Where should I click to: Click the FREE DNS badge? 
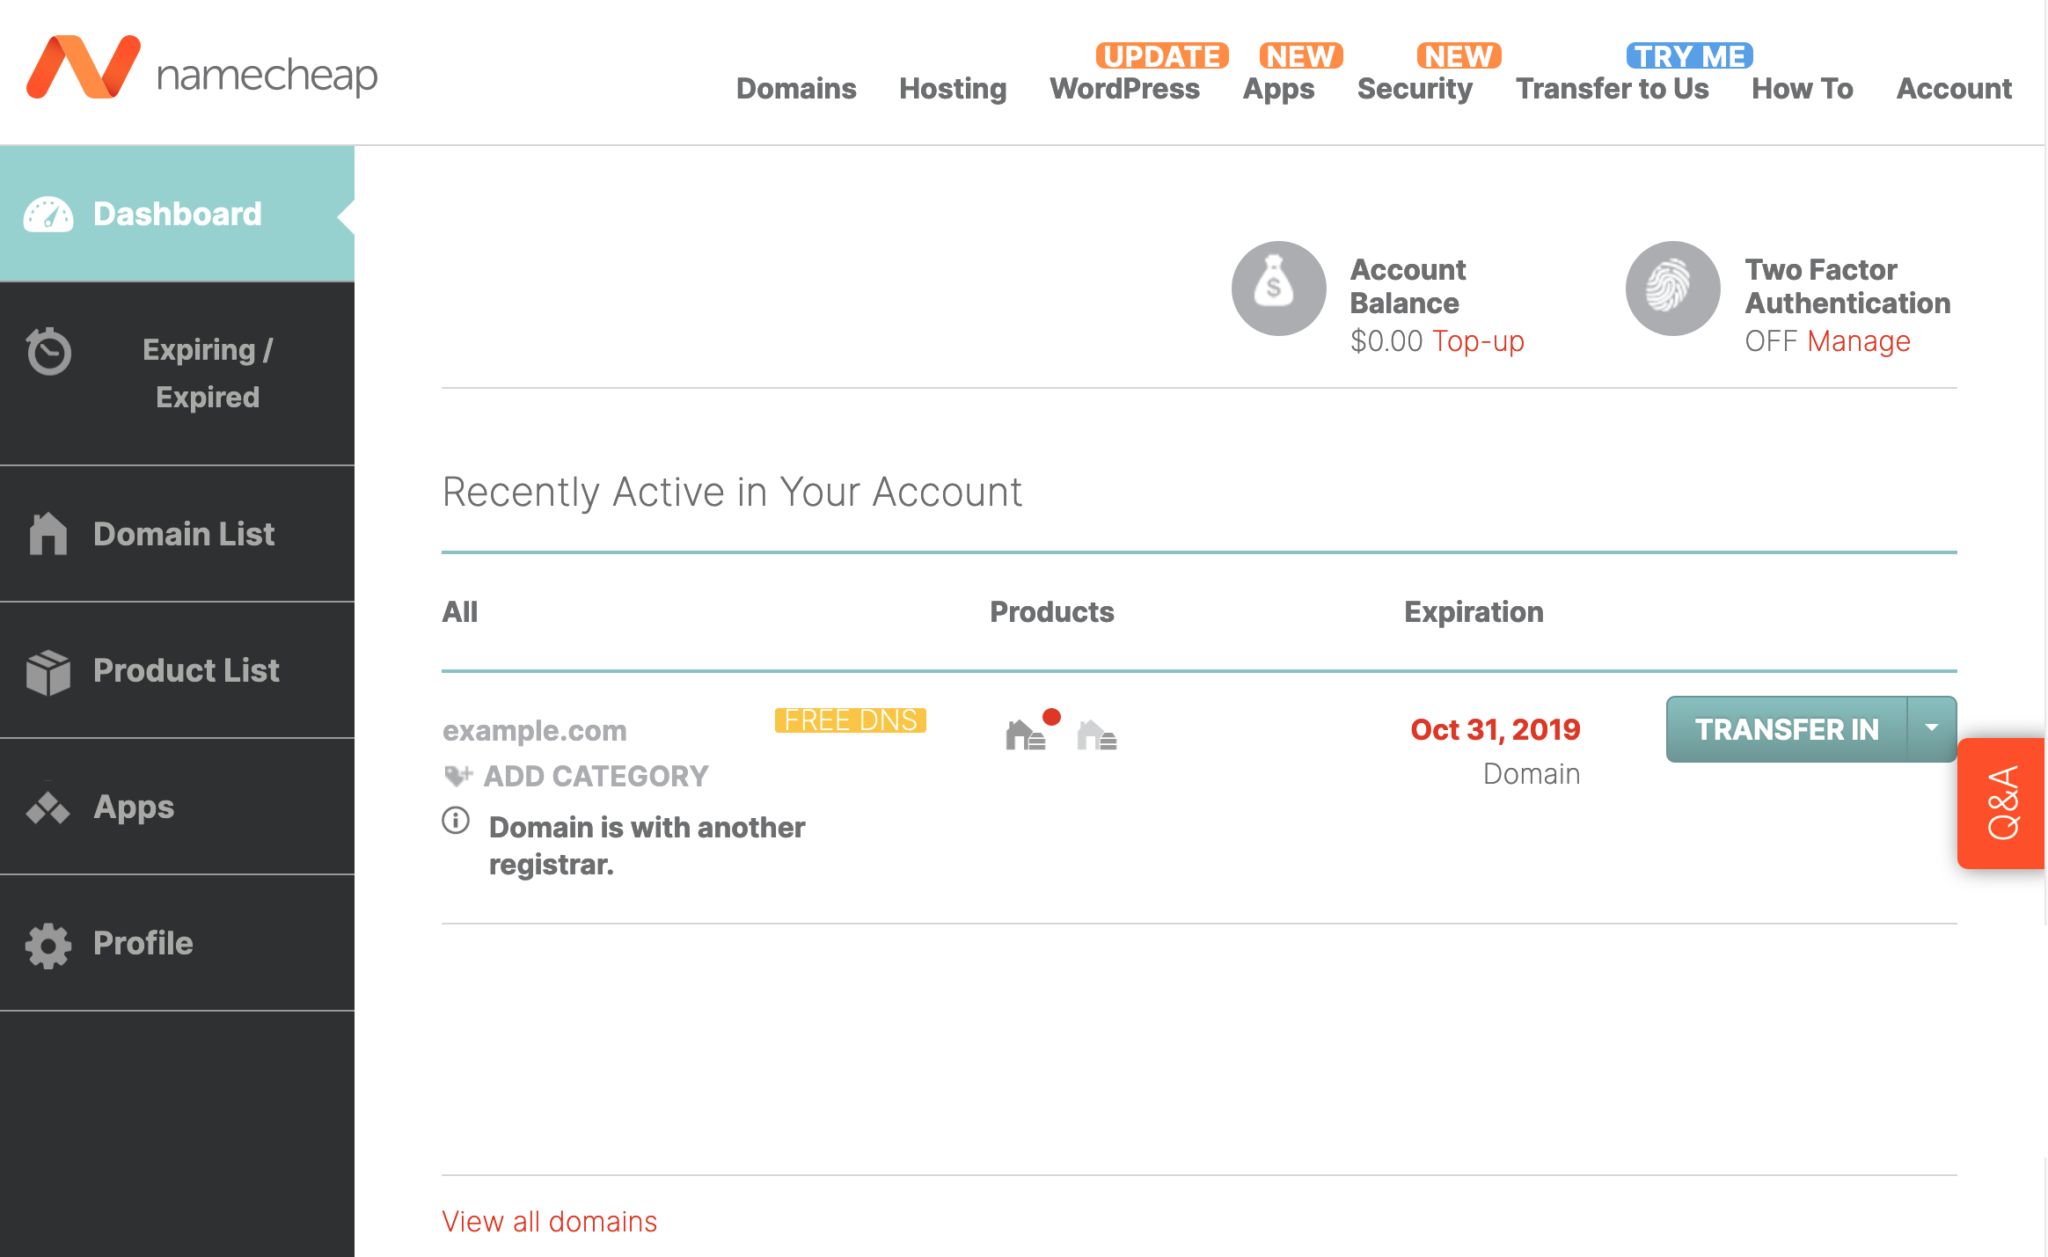pos(850,720)
